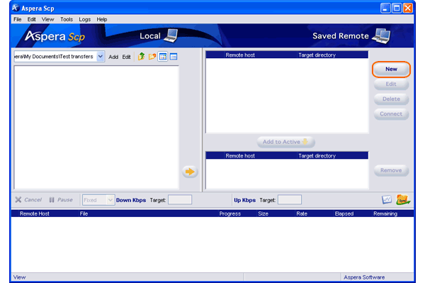Image resolution: width=425 pixels, height=283 pixels.
Task: Click the Up Kbps Target field
Action: (290, 200)
